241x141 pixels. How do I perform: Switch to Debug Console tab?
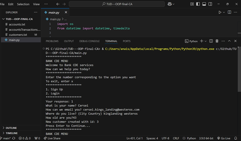click(89, 41)
